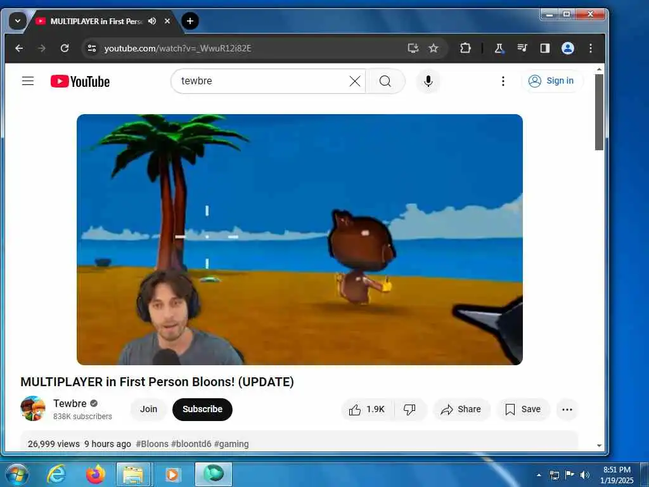Click the page vertical scrollbar thumb

click(x=599, y=112)
